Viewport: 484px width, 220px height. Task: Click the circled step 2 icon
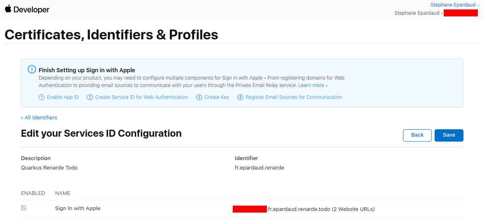(90, 97)
